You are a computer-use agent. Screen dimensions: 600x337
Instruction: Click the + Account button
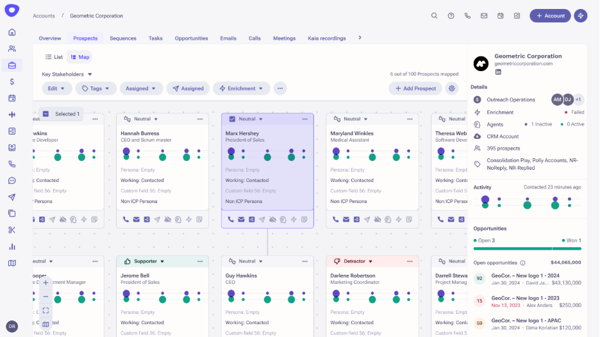[550, 15]
